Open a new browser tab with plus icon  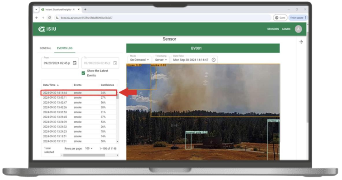pyautogui.click(x=85, y=9)
